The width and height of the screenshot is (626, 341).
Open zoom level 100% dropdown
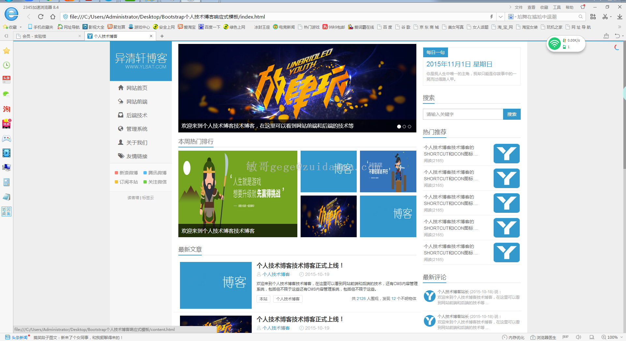[613, 337]
